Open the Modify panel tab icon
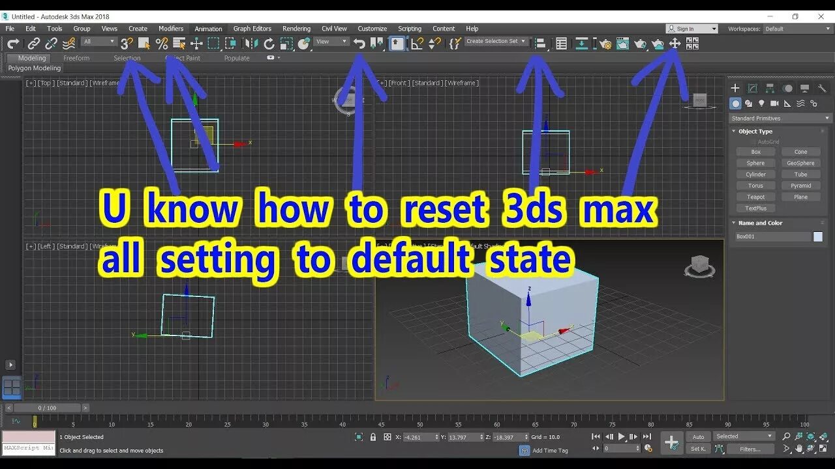The image size is (835, 469). coord(752,89)
